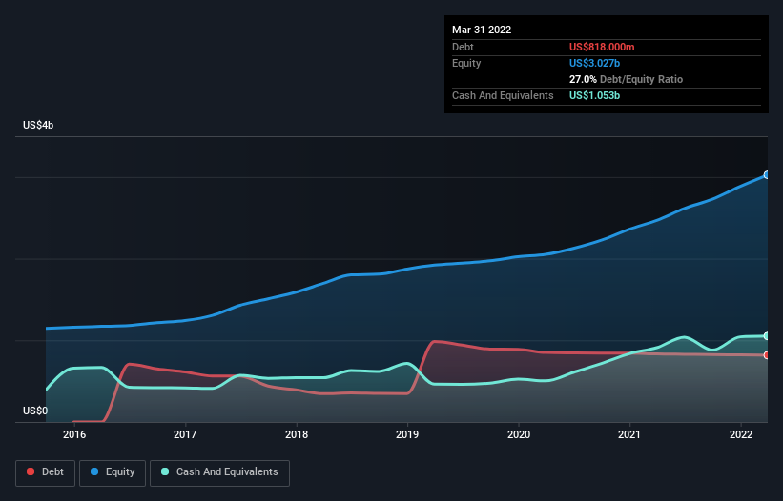Screen dimensions: 783x501
Task: Toggle the Debt series in the legend
Action: point(46,472)
